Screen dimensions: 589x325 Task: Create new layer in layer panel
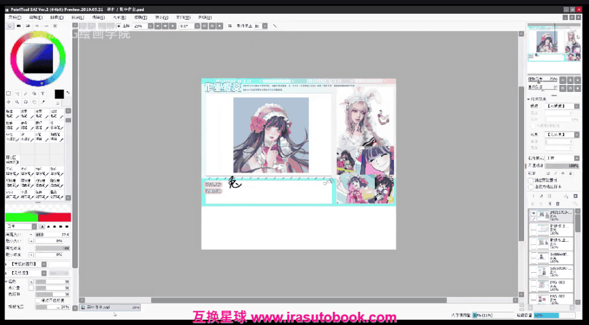coord(533,196)
